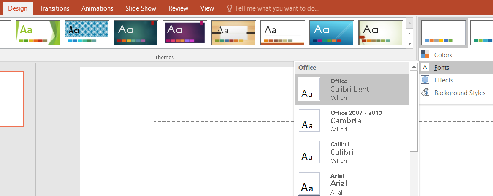Screen dimensions: 493x196
Task: Switch to the Slide Show tab
Action: point(141,8)
